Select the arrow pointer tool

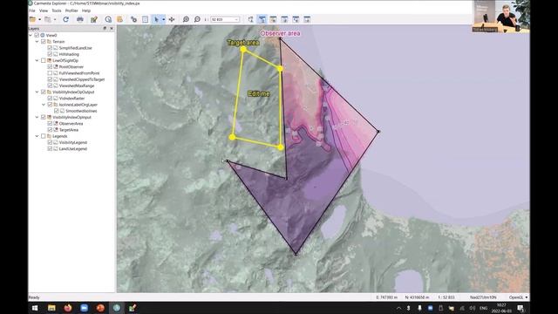(156, 19)
